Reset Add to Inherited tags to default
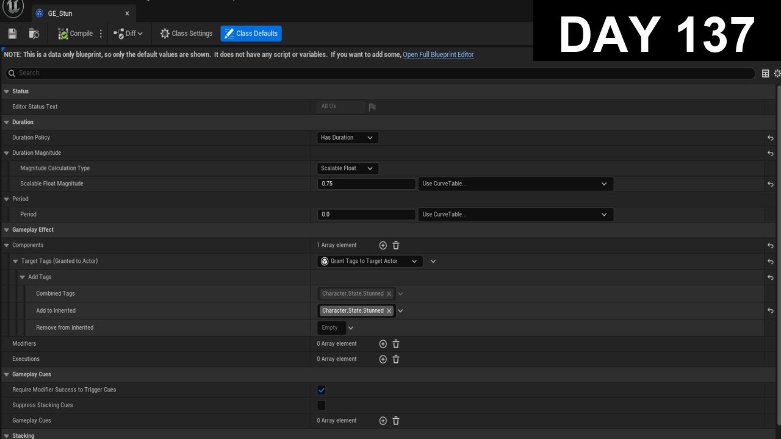 [x=771, y=311]
